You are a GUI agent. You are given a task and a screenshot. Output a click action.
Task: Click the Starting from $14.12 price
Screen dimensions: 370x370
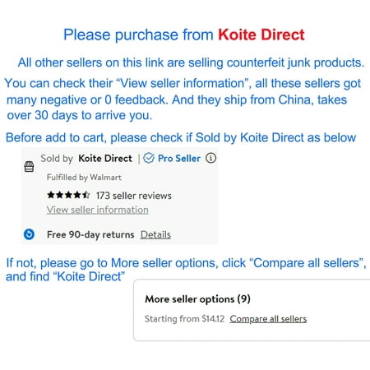coord(184,319)
